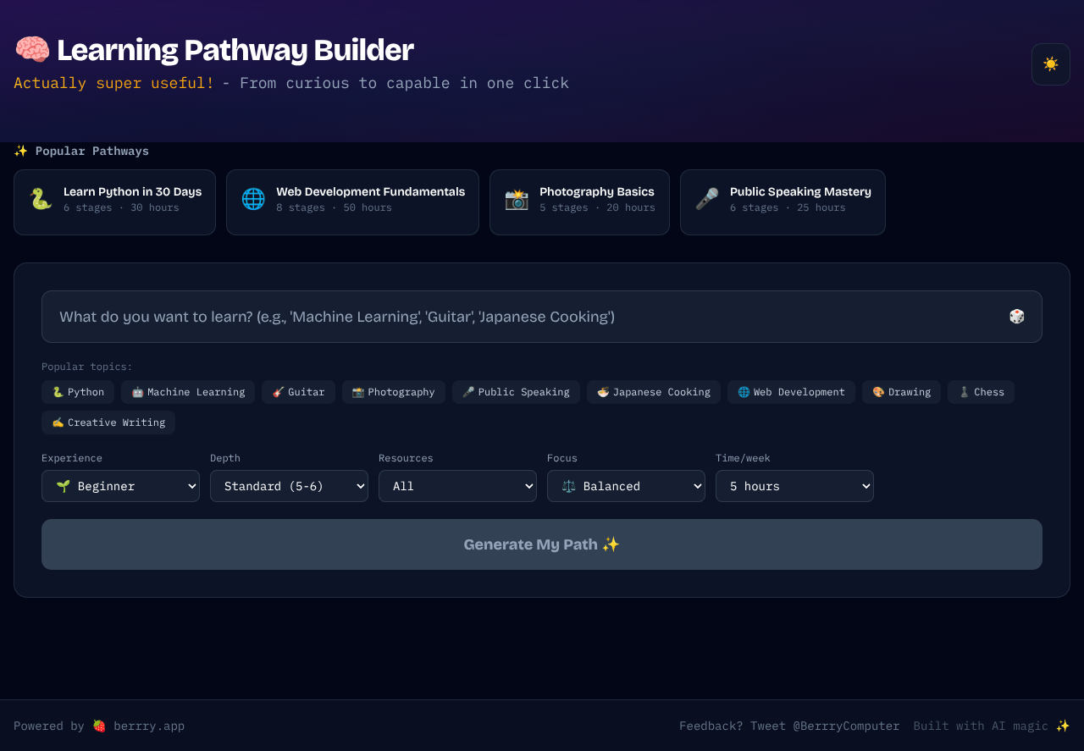Click the snake icon on Learn Python card
Screen dimensions: 1084x751
point(41,200)
